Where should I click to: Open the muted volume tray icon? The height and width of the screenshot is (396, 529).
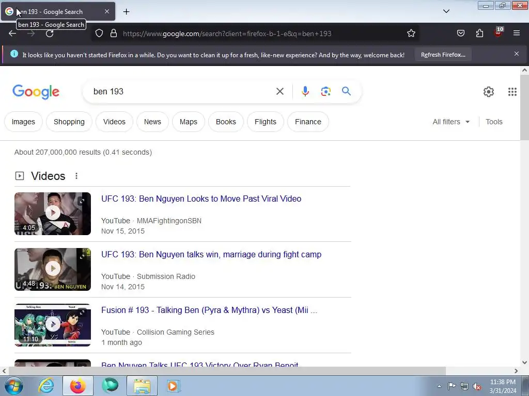click(477, 386)
